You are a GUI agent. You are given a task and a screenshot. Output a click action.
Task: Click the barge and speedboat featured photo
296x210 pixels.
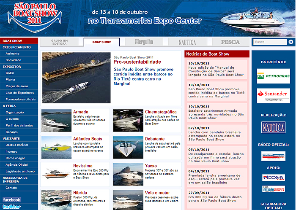click(76, 78)
